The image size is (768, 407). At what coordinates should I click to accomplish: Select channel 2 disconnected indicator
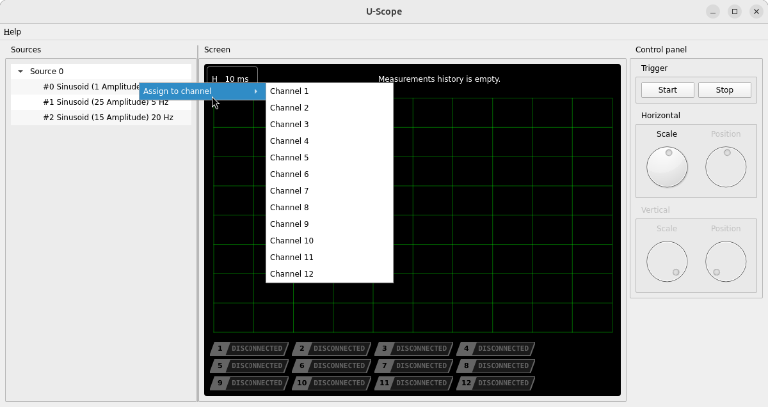(x=330, y=349)
